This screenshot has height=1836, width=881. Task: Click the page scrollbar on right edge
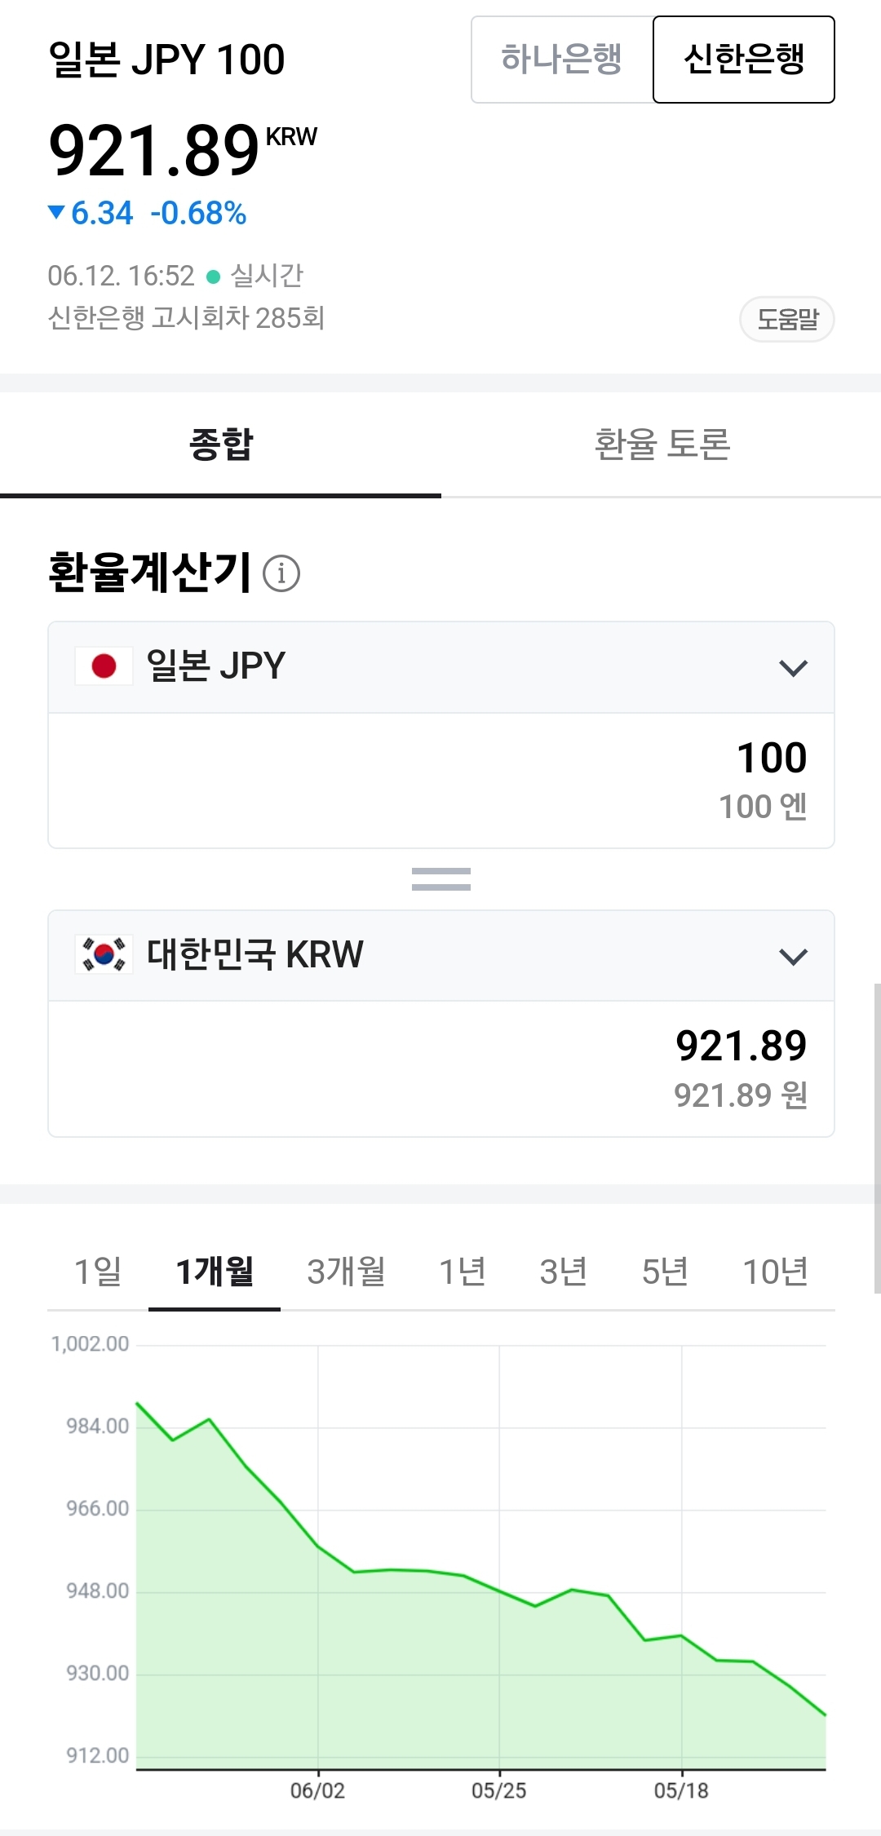[x=877, y=1138]
